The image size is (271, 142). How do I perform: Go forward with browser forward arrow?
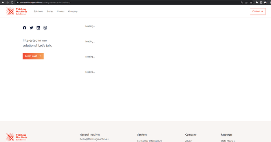pyautogui.click(x=7, y=2)
